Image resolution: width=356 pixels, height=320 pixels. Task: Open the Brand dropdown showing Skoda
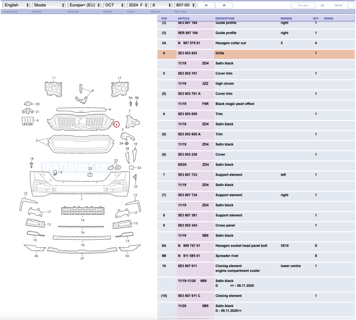(49, 5)
